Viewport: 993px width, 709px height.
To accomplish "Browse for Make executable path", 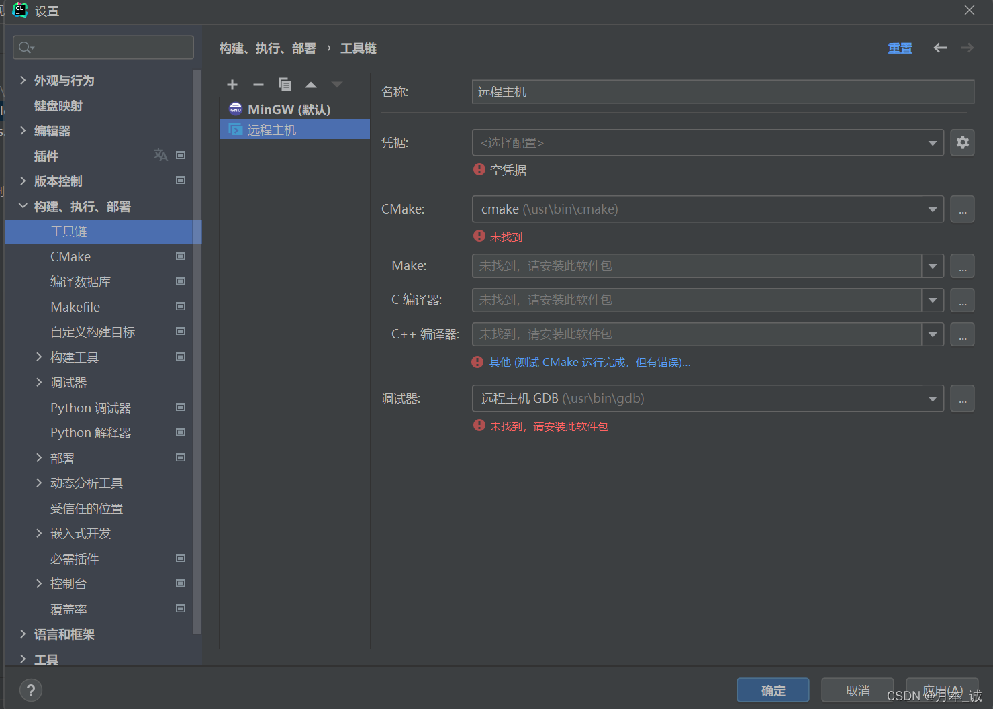I will point(962,266).
